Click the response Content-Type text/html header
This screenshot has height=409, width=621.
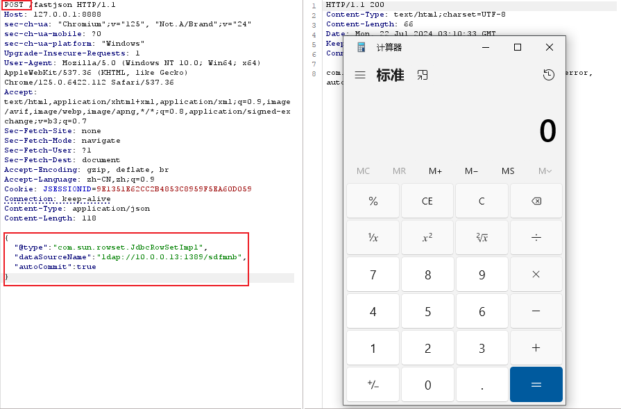416,15
